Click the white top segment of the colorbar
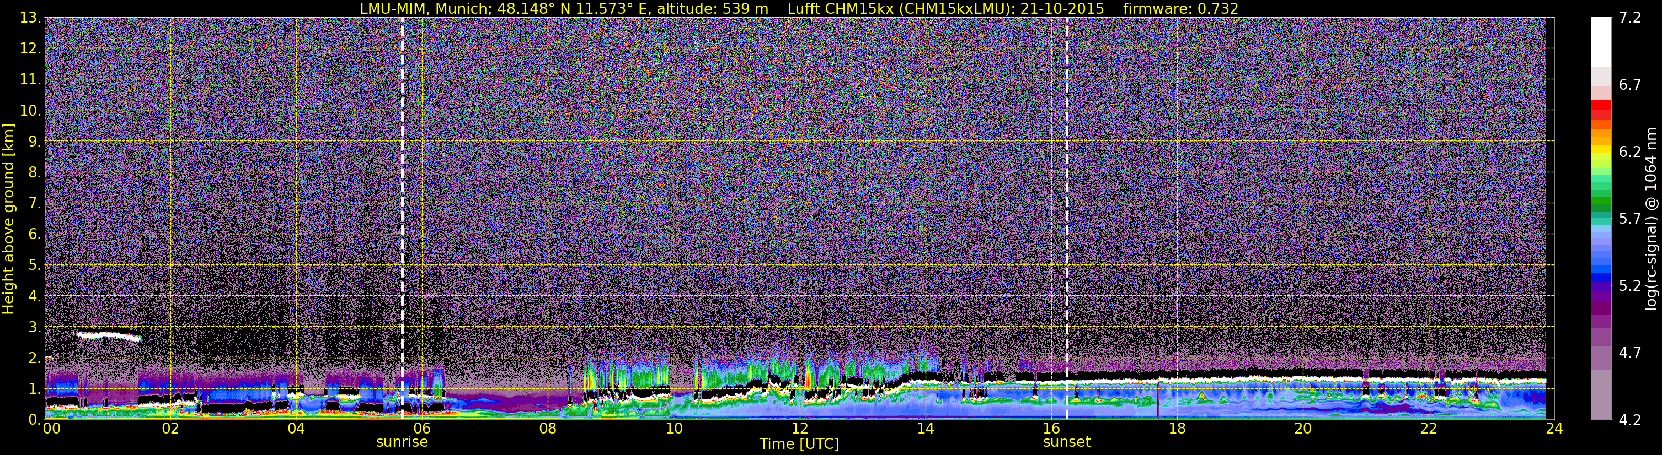Image resolution: width=1662 pixels, height=455 pixels. tap(1601, 42)
